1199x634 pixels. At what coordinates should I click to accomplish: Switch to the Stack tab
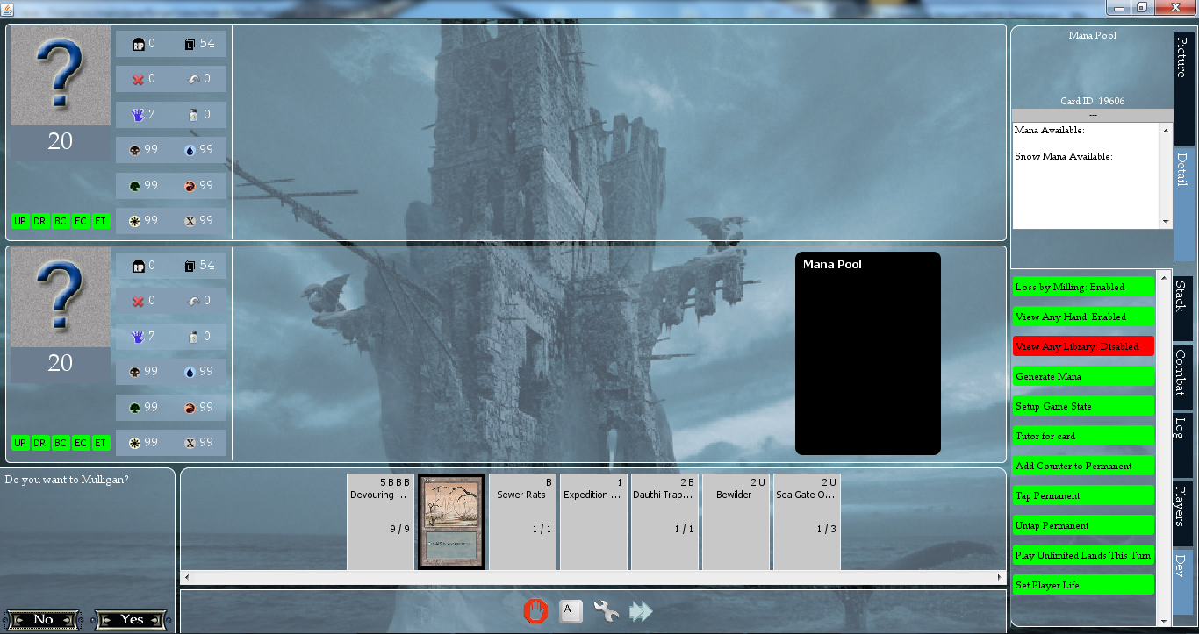tap(1182, 296)
